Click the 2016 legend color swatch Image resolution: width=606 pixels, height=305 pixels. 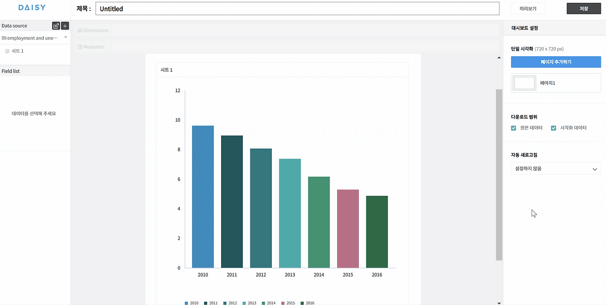303,303
